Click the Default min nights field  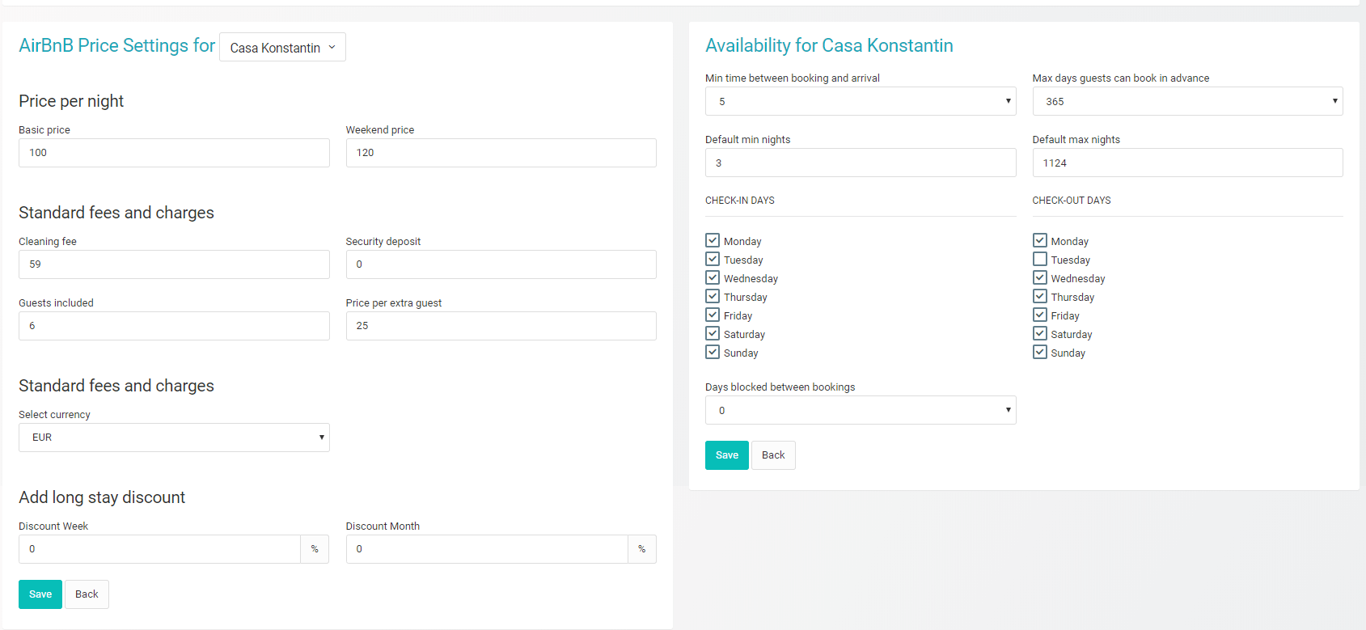coord(861,163)
